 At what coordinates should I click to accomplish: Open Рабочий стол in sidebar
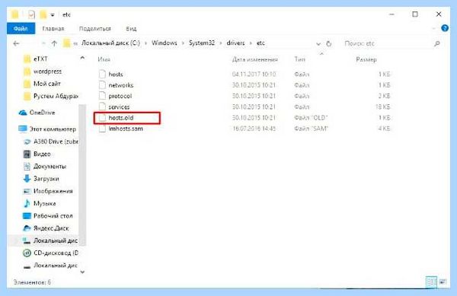53,215
